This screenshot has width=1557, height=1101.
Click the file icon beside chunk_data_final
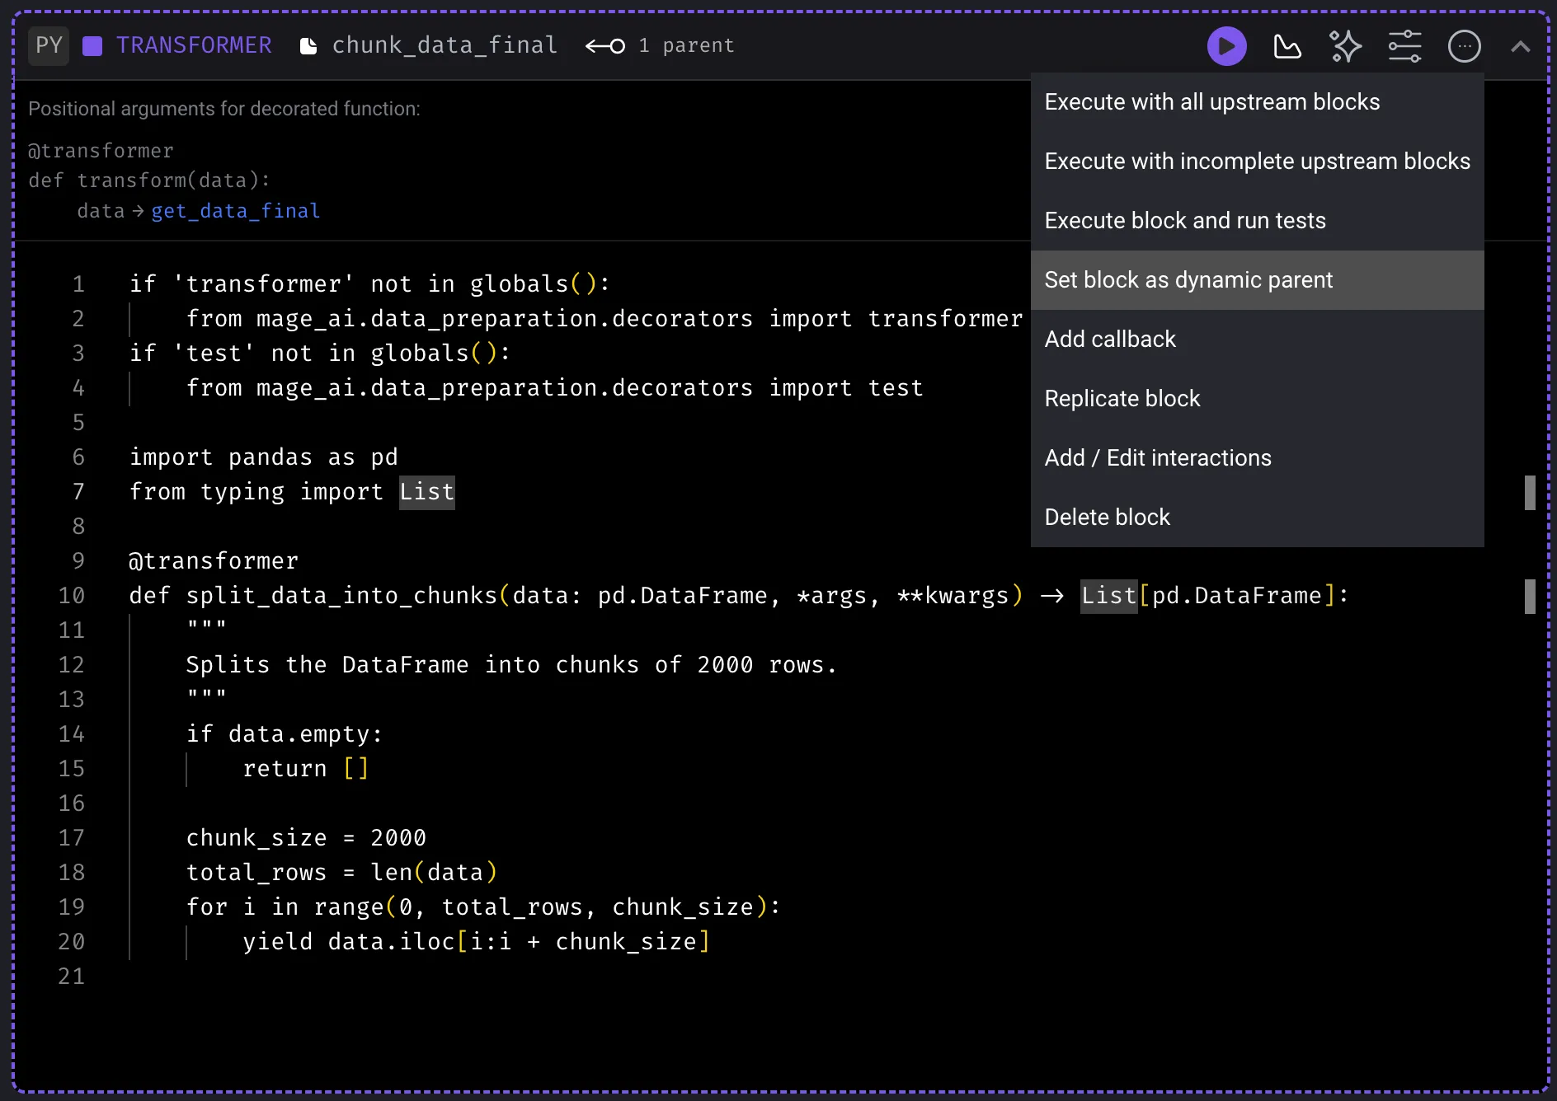(x=308, y=46)
